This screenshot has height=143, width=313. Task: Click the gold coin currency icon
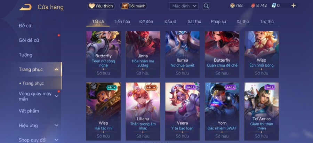pyautogui.click(x=232, y=6)
